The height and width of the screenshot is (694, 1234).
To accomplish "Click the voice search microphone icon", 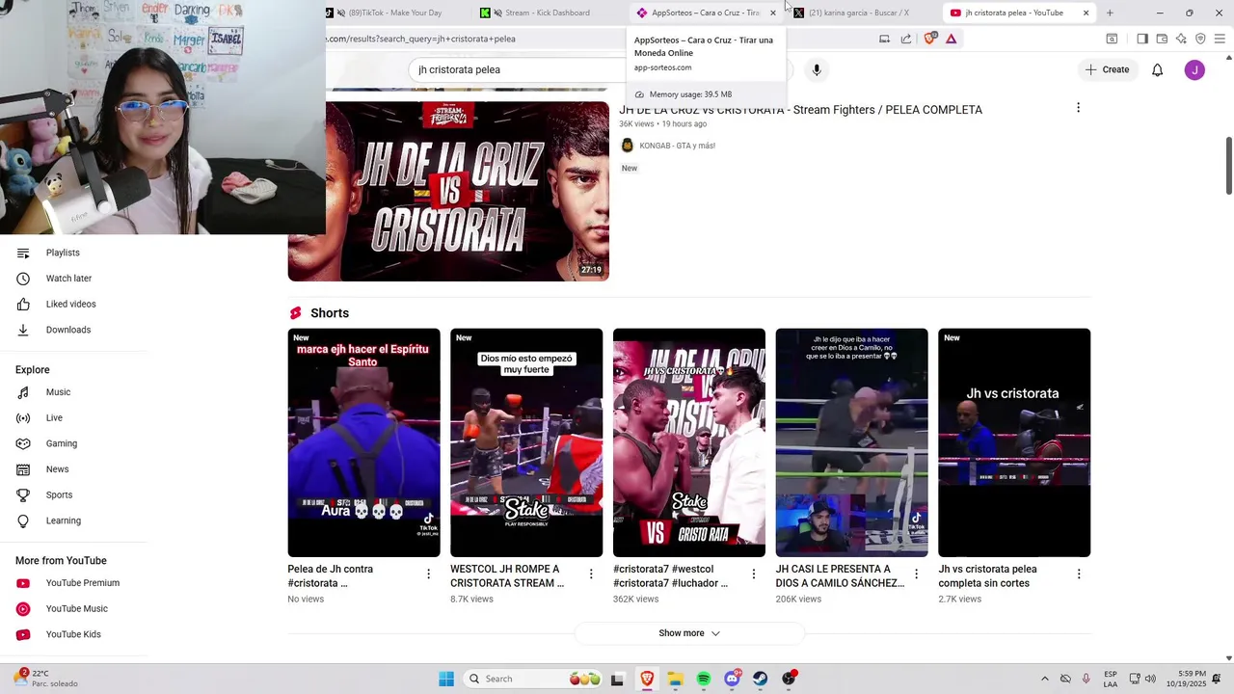I will point(817,69).
